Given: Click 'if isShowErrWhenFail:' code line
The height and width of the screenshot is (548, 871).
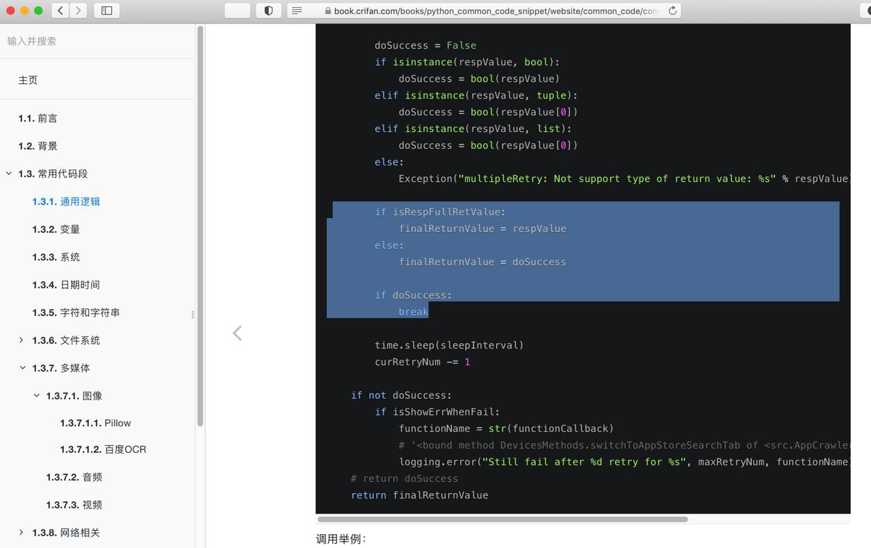Looking at the screenshot, I should coord(437,412).
